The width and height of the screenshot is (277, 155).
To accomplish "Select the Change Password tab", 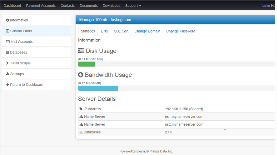I will [x=180, y=31].
